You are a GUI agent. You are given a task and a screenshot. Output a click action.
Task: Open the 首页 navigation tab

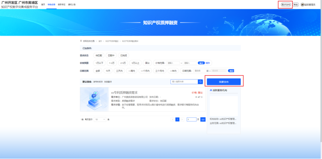coord(43,5)
